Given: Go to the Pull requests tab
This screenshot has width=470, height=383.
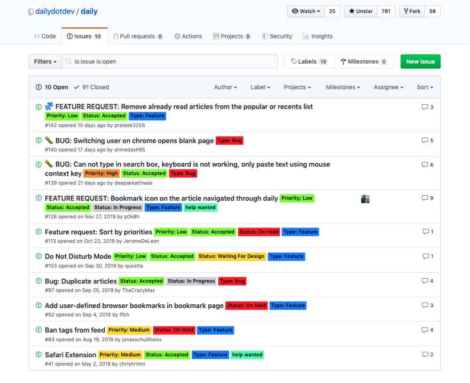Looking at the screenshot, I should point(138,36).
